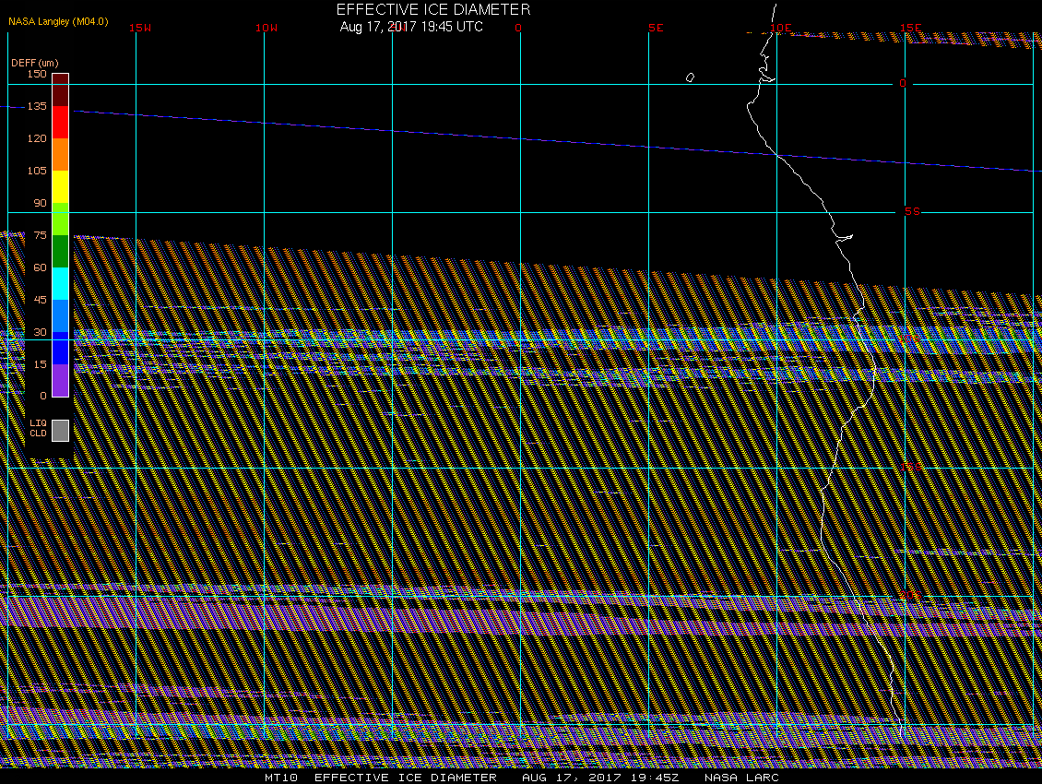
Task: Click the '10W' longitude label
Action: click(x=266, y=28)
